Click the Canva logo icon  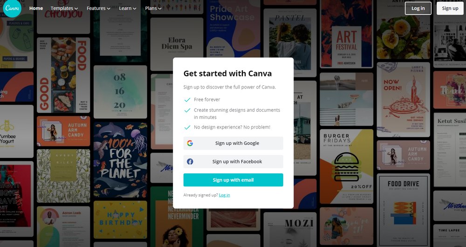[x=12, y=8]
